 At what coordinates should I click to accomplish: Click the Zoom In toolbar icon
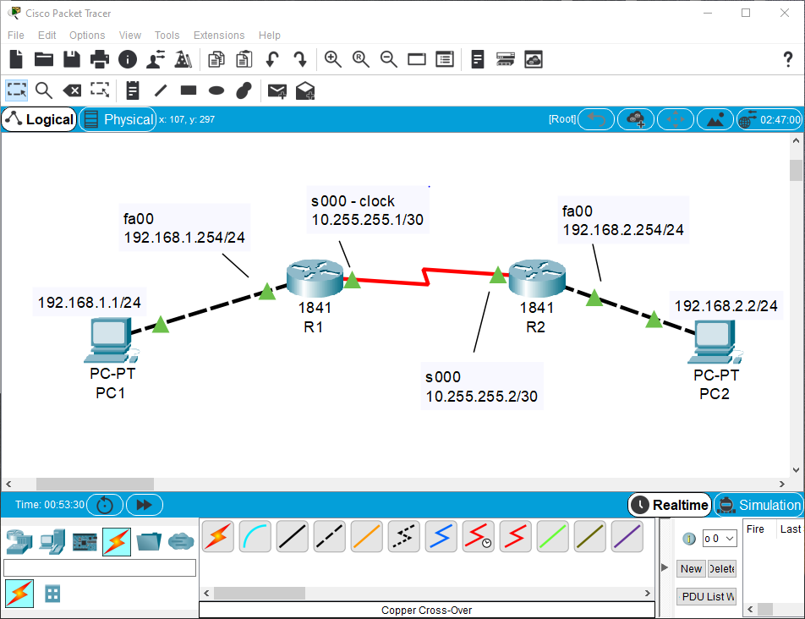click(x=332, y=59)
